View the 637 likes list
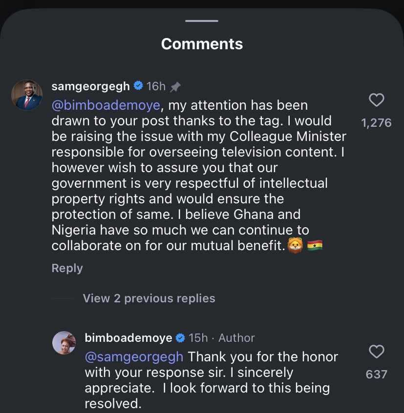The height and width of the screenshot is (413, 404). click(376, 374)
